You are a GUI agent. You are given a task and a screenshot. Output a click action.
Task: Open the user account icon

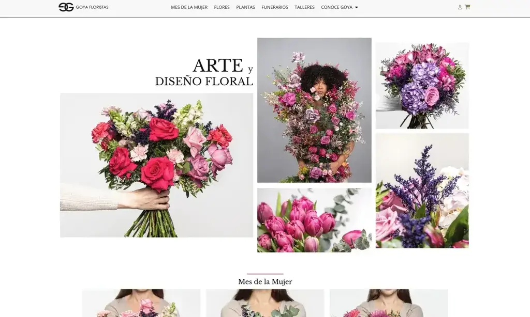(460, 7)
